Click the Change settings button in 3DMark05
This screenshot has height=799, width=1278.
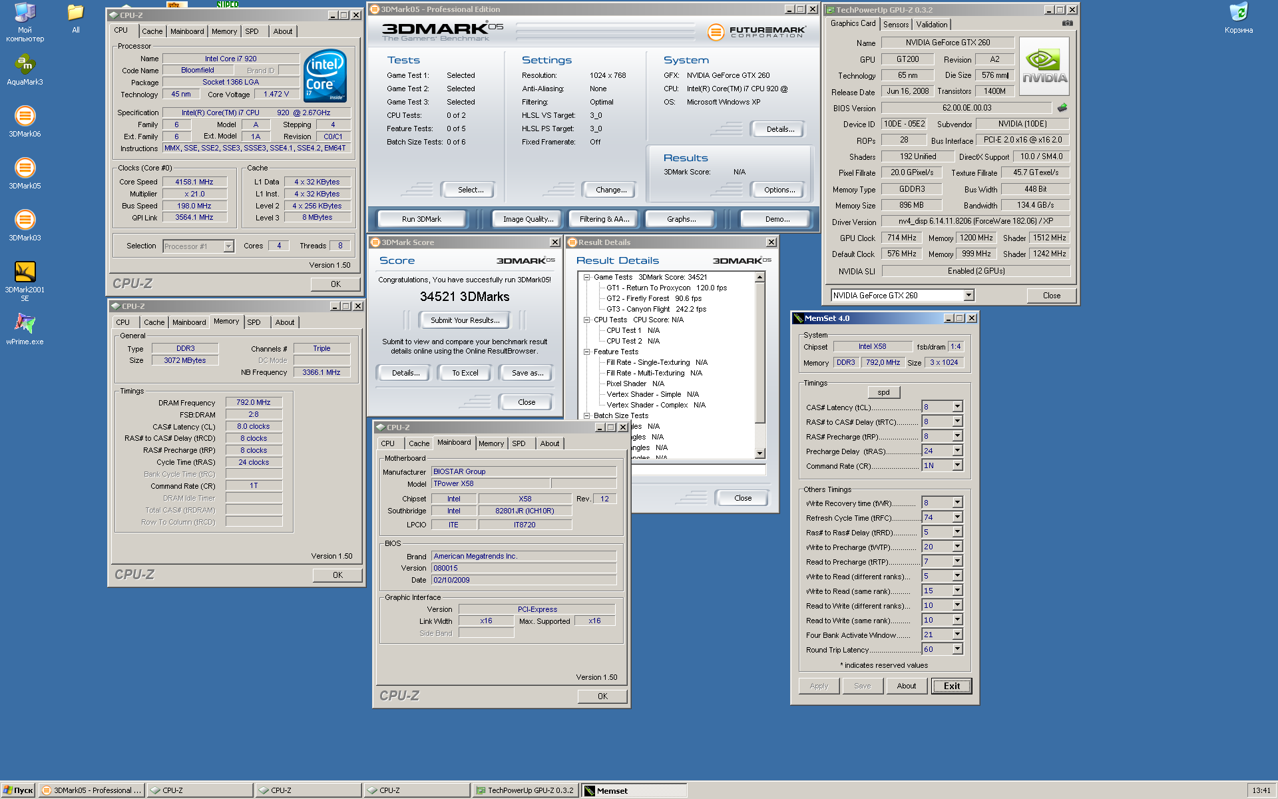(610, 190)
